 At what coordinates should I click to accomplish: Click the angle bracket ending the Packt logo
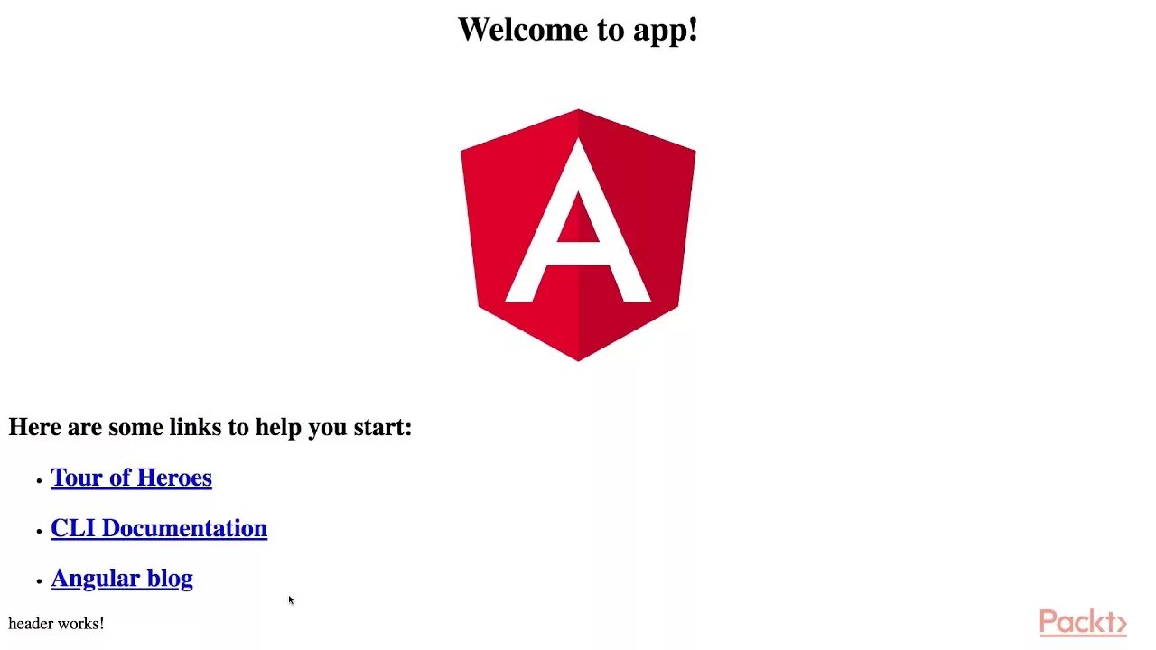point(1121,624)
